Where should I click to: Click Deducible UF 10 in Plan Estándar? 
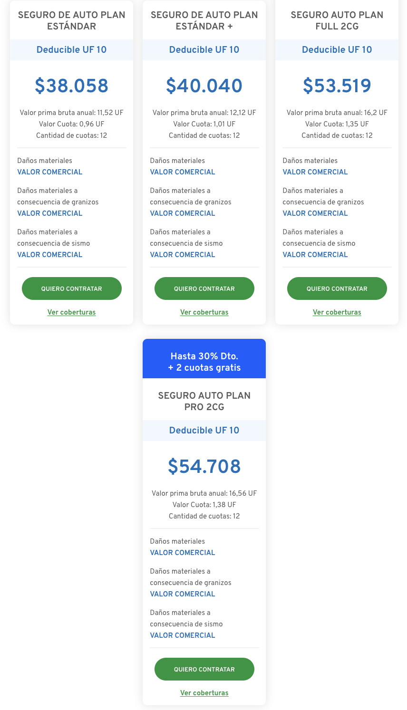pos(71,50)
